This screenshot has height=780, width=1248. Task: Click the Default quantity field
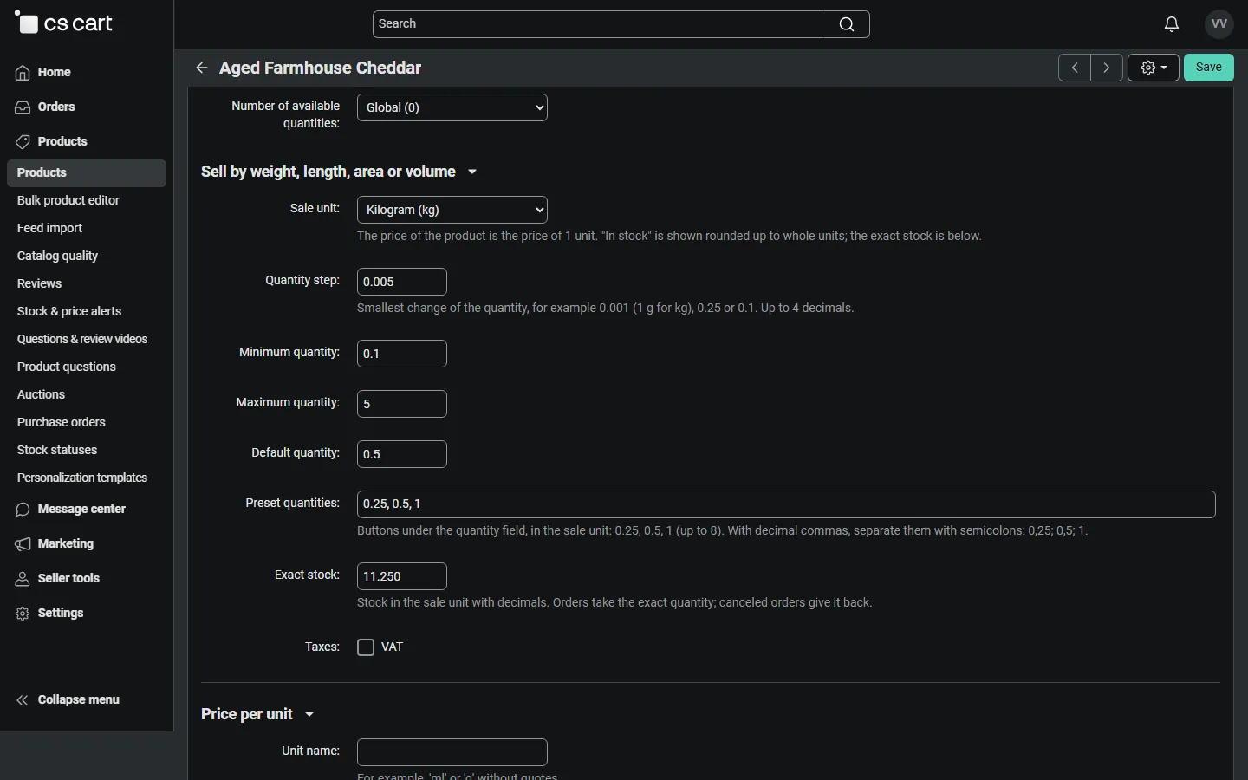[402, 454]
